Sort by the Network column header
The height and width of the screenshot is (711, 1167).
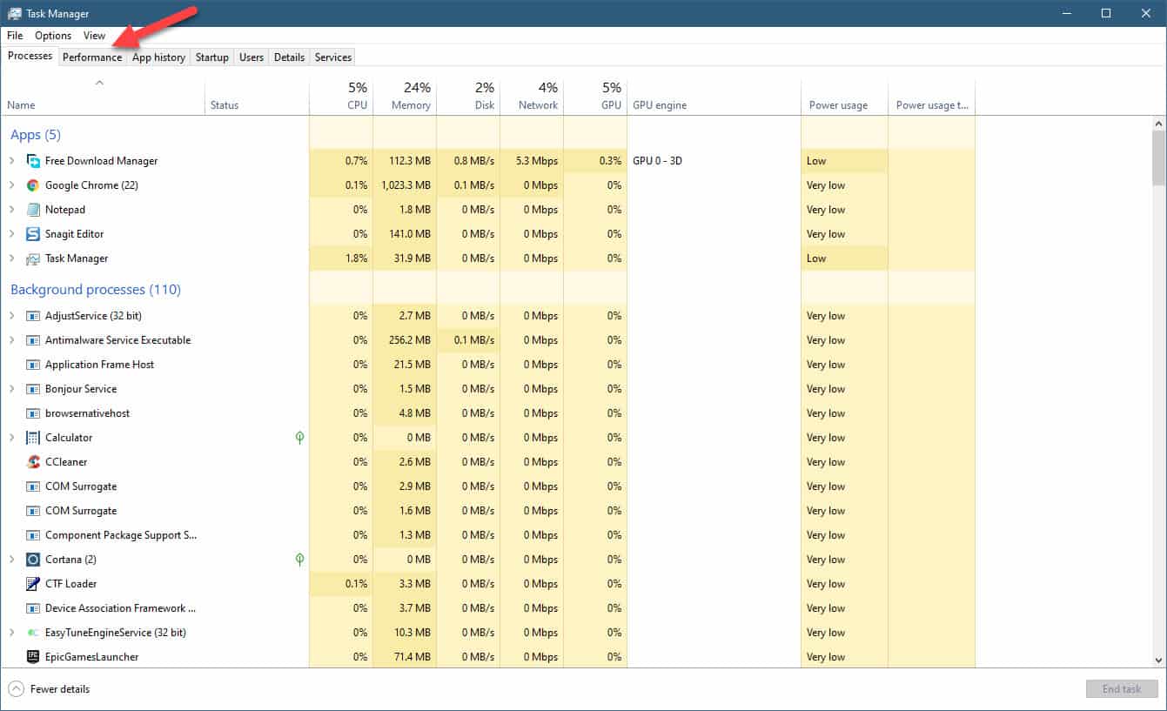532,97
